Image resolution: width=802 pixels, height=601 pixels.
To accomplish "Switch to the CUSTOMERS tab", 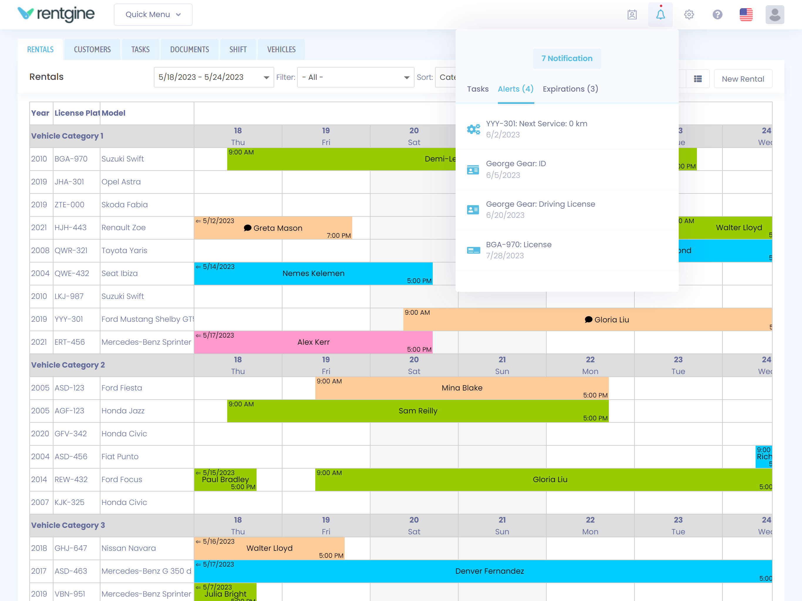I will point(92,50).
